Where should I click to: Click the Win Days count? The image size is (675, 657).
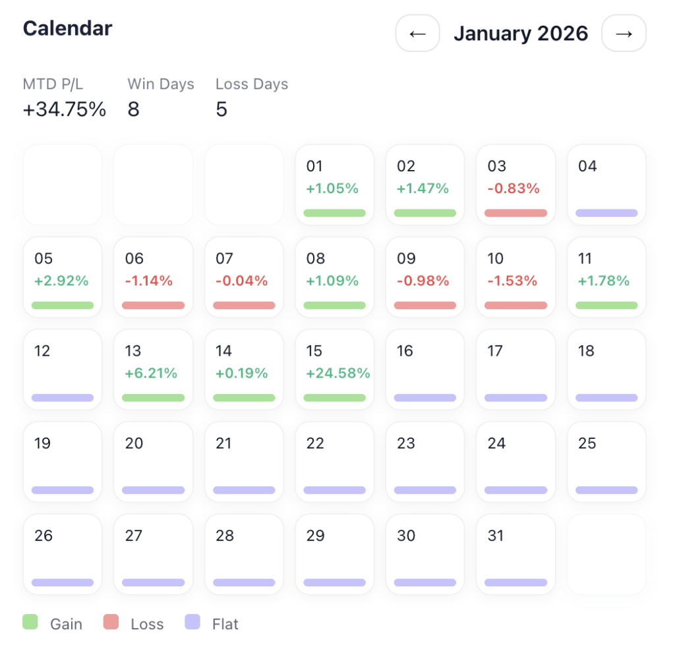point(134,109)
